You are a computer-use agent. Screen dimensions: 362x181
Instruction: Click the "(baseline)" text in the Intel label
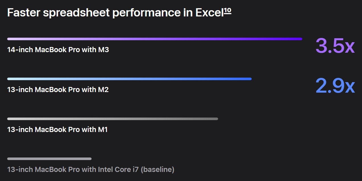pyautogui.click(x=158, y=170)
